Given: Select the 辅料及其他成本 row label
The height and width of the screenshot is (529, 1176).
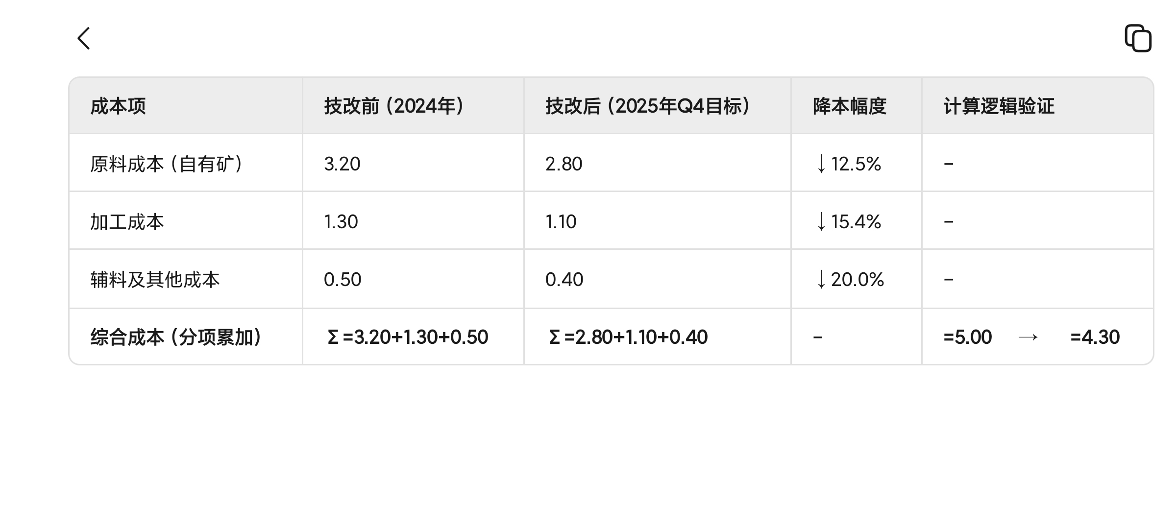Looking at the screenshot, I should (x=155, y=280).
